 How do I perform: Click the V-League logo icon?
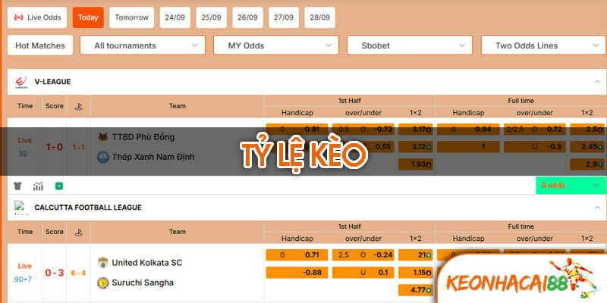pyautogui.click(x=20, y=80)
